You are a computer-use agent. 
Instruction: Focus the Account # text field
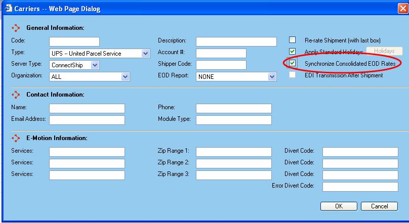[221, 53]
